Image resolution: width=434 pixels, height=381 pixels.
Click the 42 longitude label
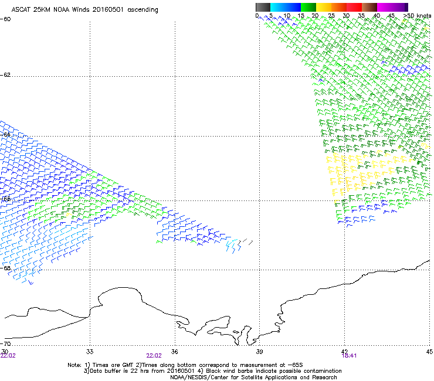(344, 351)
